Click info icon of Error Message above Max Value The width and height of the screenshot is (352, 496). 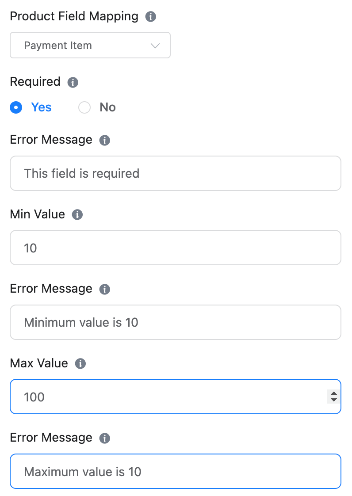[105, 290]
